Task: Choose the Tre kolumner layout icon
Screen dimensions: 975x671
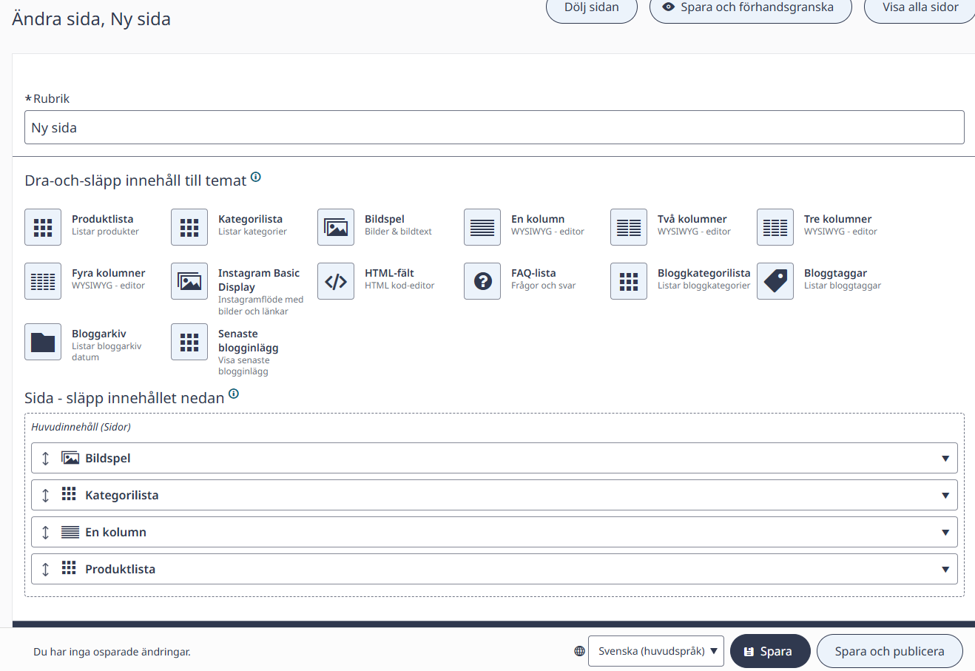Action: (775, 227)
